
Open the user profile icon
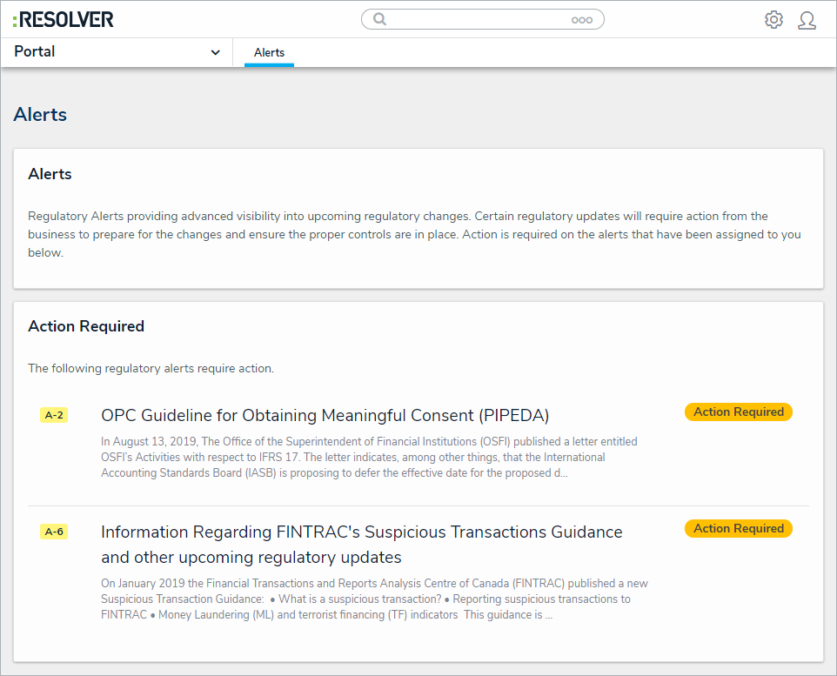click(x=807, y=20)
